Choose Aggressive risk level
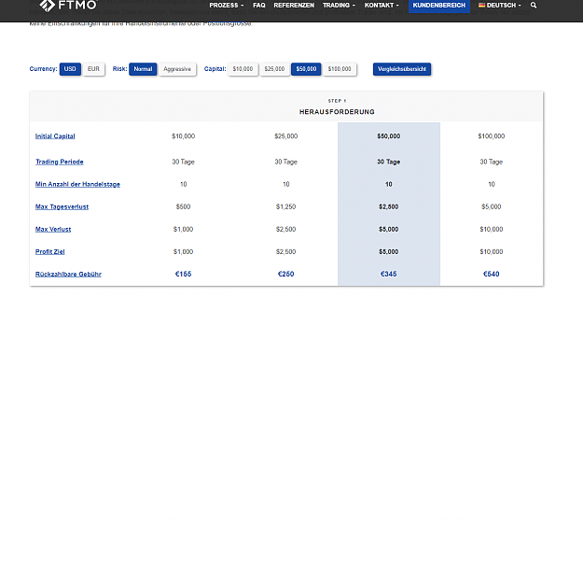The width and height of the screenshot is (583, 566). click(x=177, y=69)
